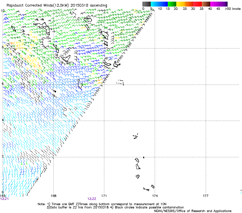Image resolution: width=242 pixels, height=213 pixels.
Task: Click the '>50 knots' legend label
Action: point(233,9)
